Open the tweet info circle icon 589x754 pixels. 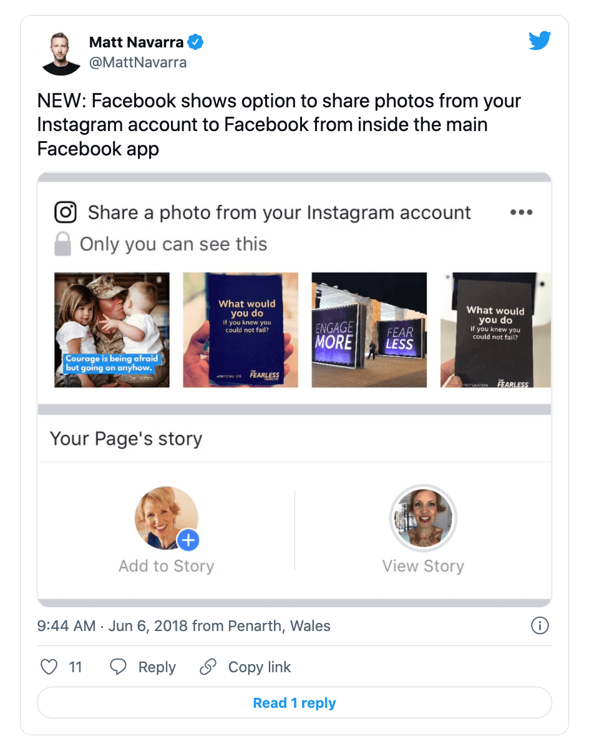[540, 625]
